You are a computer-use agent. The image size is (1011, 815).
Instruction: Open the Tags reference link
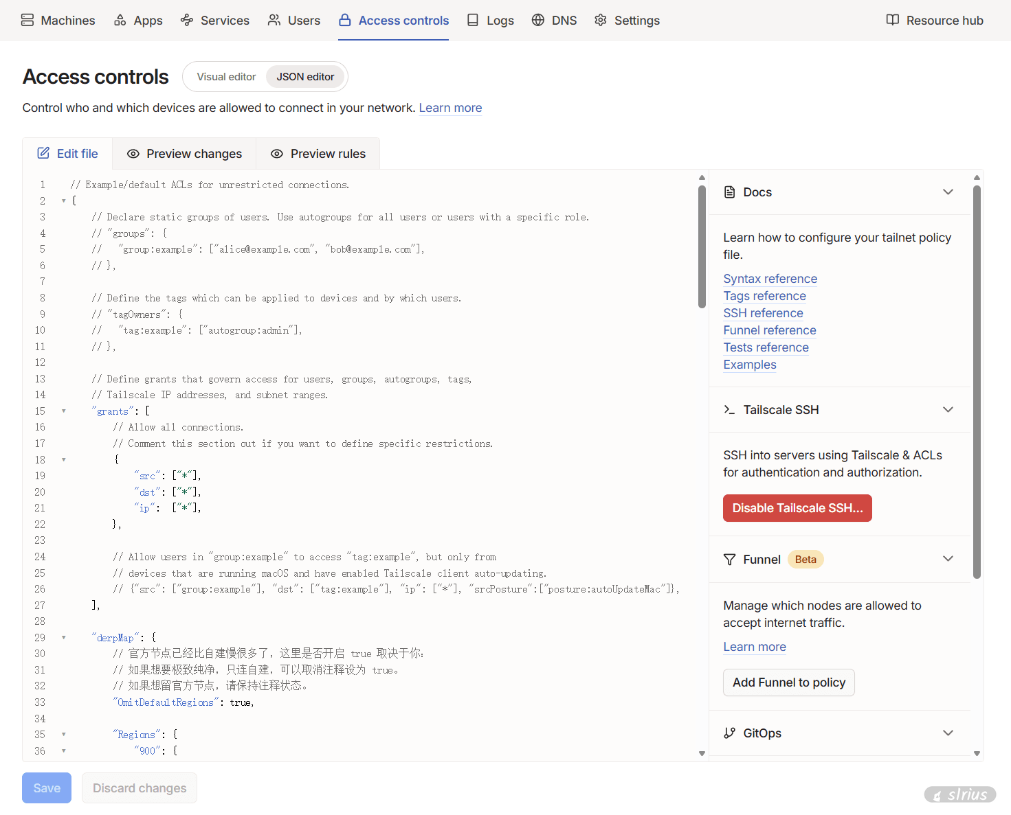(765, 296)
